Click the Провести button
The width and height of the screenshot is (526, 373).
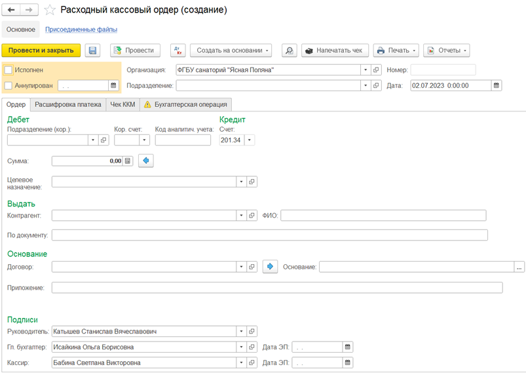[x=135, y=50]
